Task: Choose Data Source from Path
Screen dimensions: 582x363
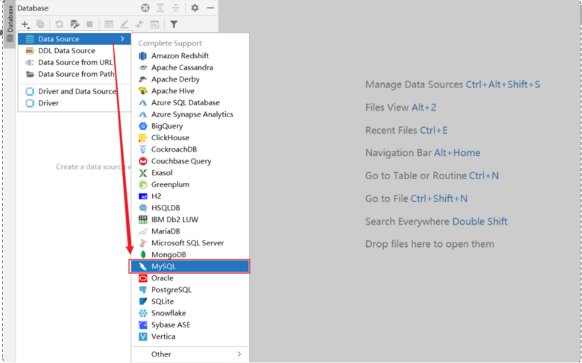Action: click(x=74, y=74)
